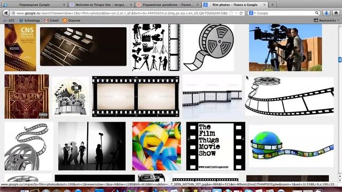
Task: Open the globe wrapped in filmstrip image
Action: pyautogui.click(x=291, y=146)
